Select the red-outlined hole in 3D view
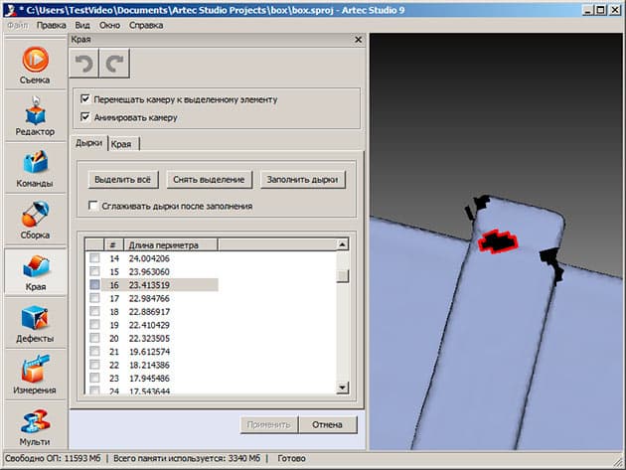 [x=498, y=241]
